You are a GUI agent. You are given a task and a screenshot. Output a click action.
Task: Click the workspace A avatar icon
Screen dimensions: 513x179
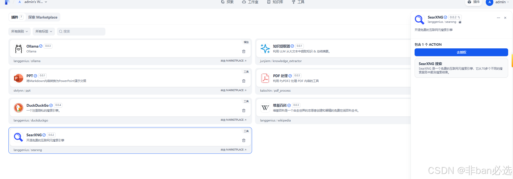coord(20,2)
